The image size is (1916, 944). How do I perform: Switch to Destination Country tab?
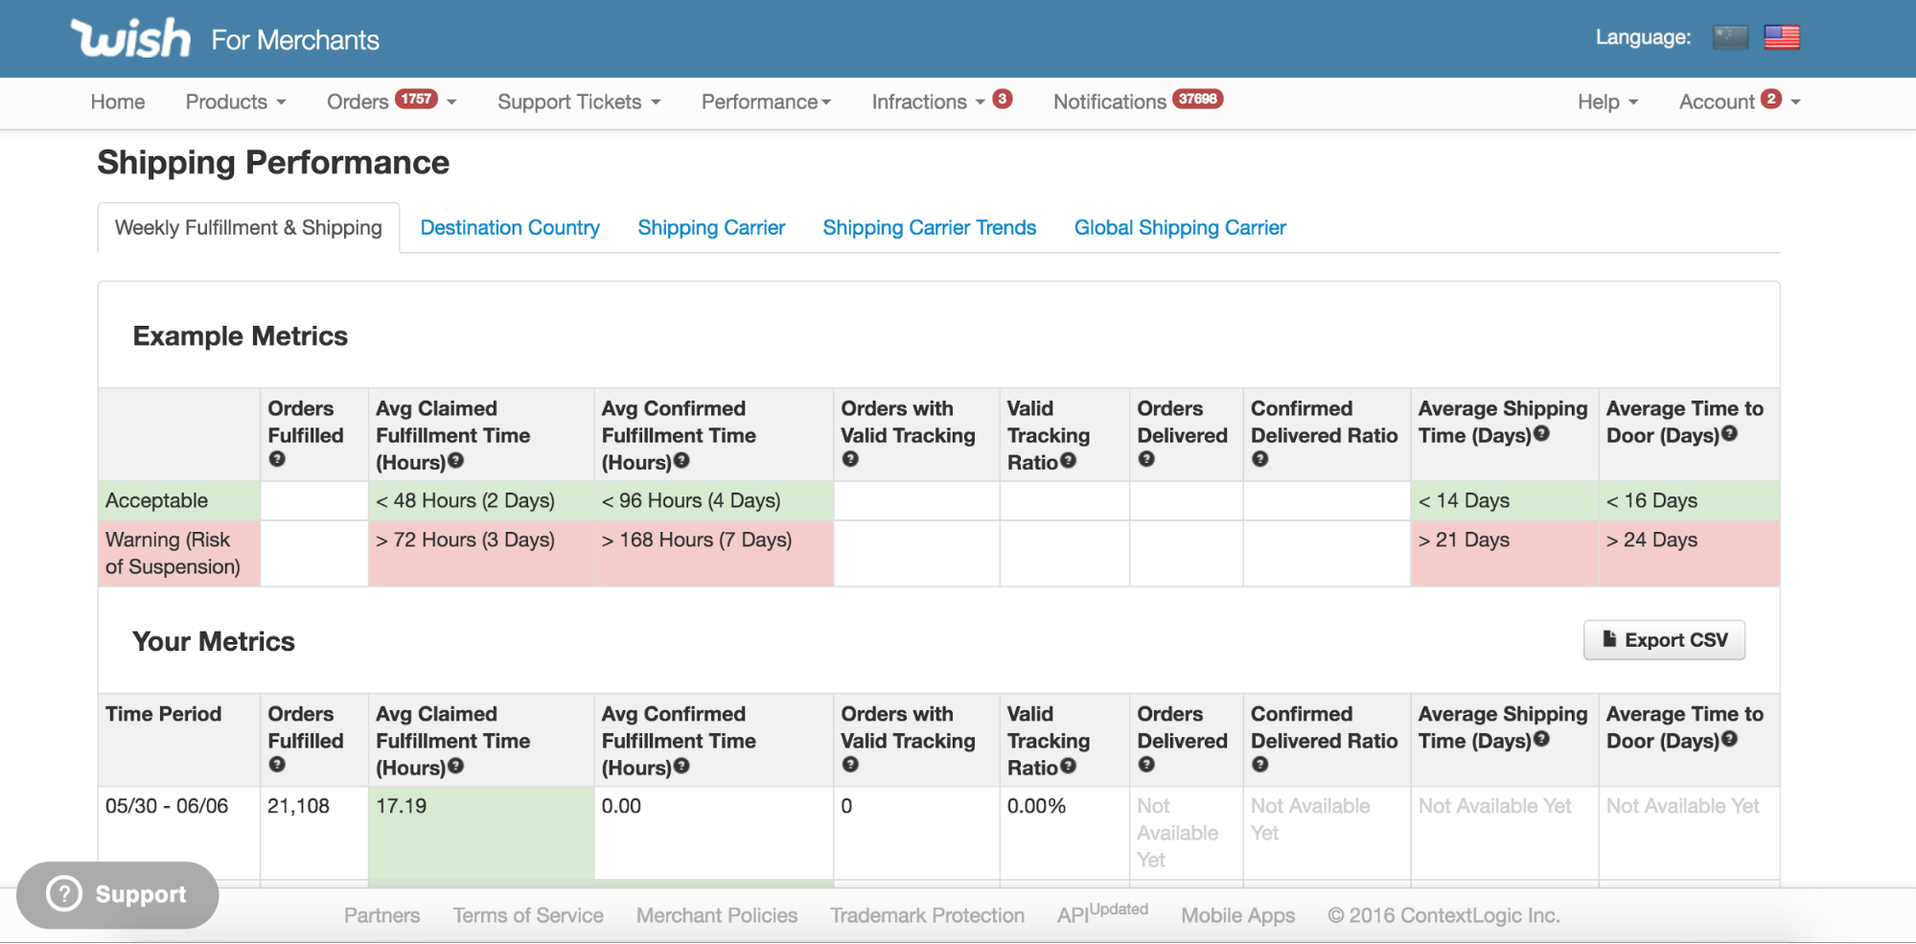[510, 228]
